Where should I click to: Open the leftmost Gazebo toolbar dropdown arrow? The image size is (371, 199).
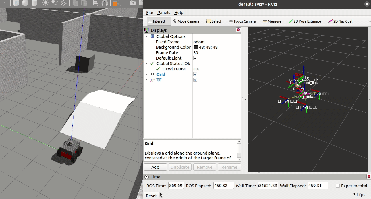[x=5, y=3]
